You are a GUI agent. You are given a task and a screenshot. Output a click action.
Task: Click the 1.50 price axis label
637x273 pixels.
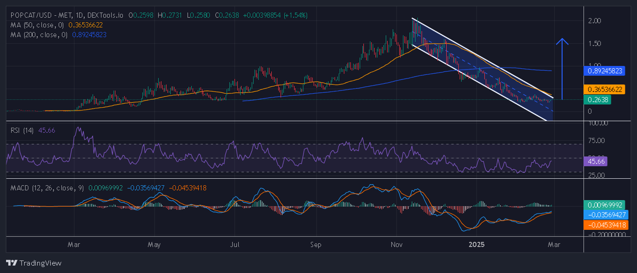coord(595,44)
